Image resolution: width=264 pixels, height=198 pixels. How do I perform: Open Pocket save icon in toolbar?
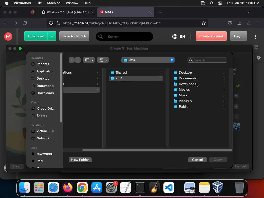[x=230, y=23]
